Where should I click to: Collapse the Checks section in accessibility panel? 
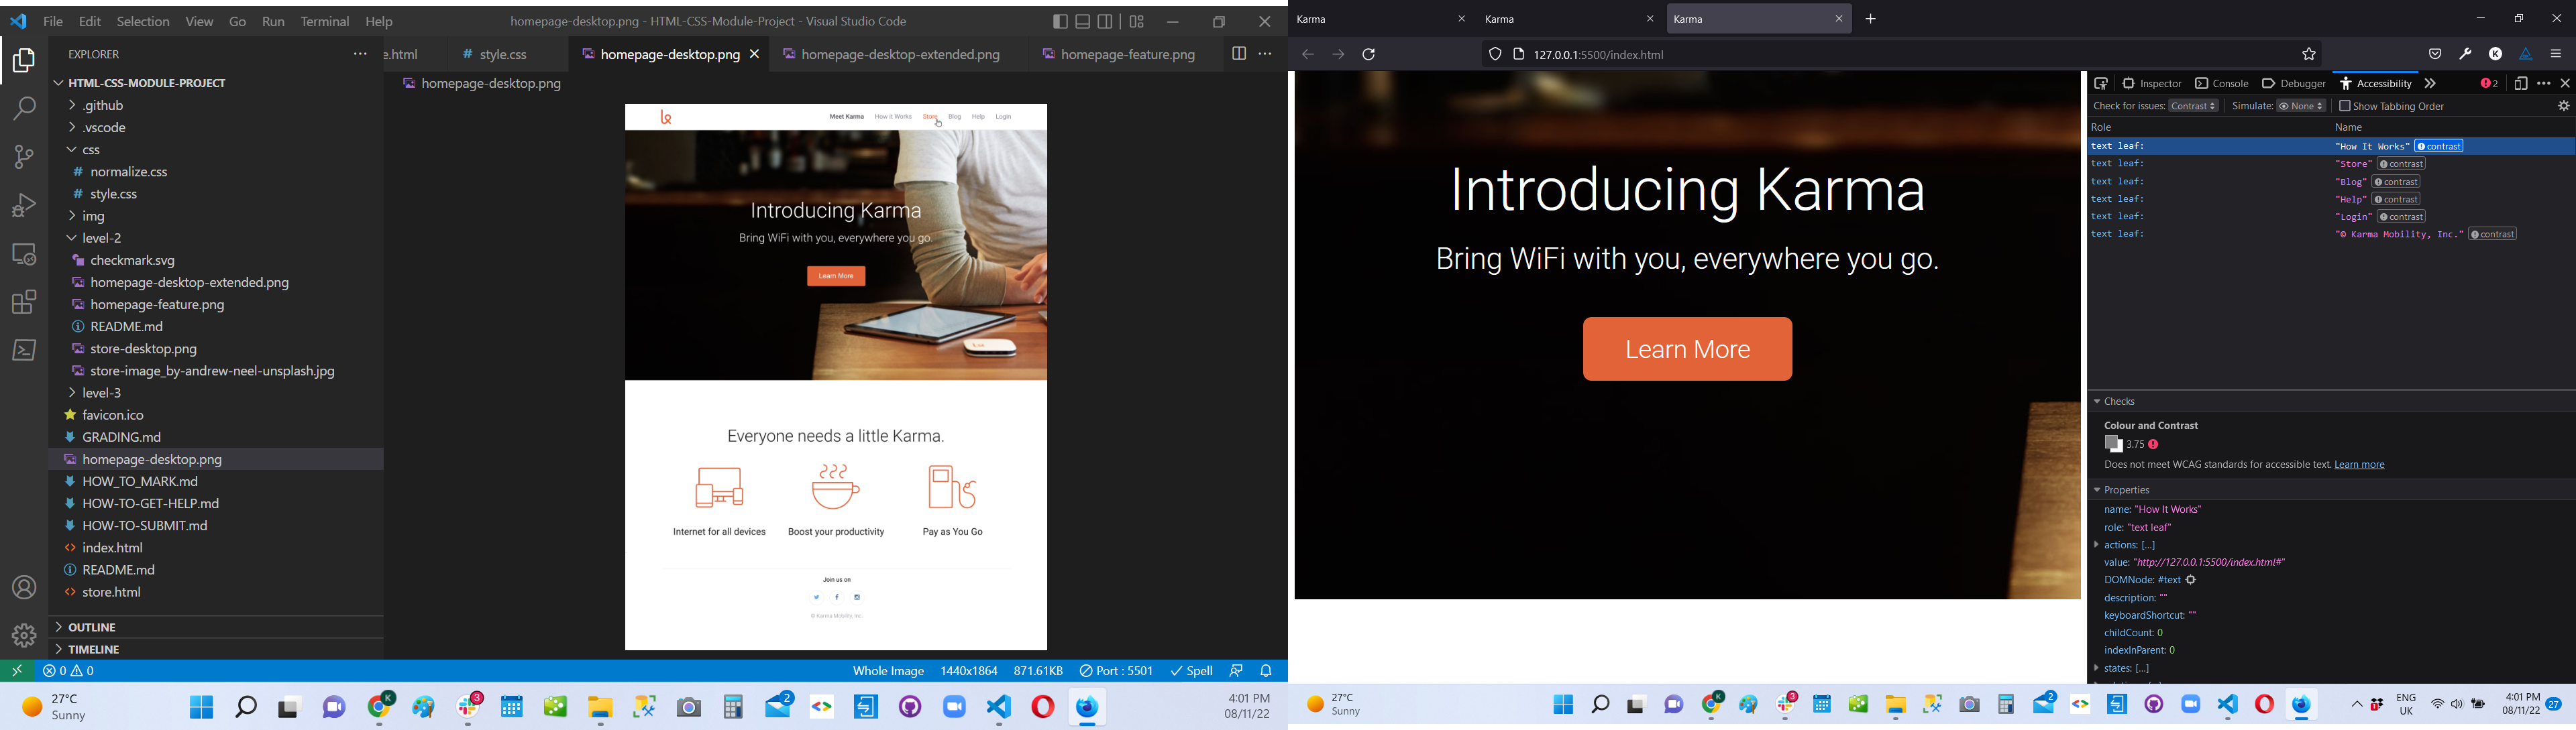point(2096,402)
